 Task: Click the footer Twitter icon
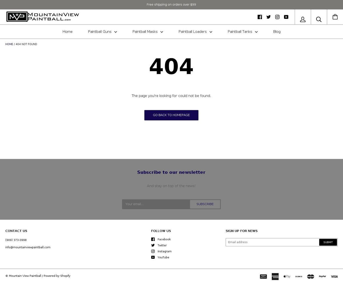coord(153,245)
